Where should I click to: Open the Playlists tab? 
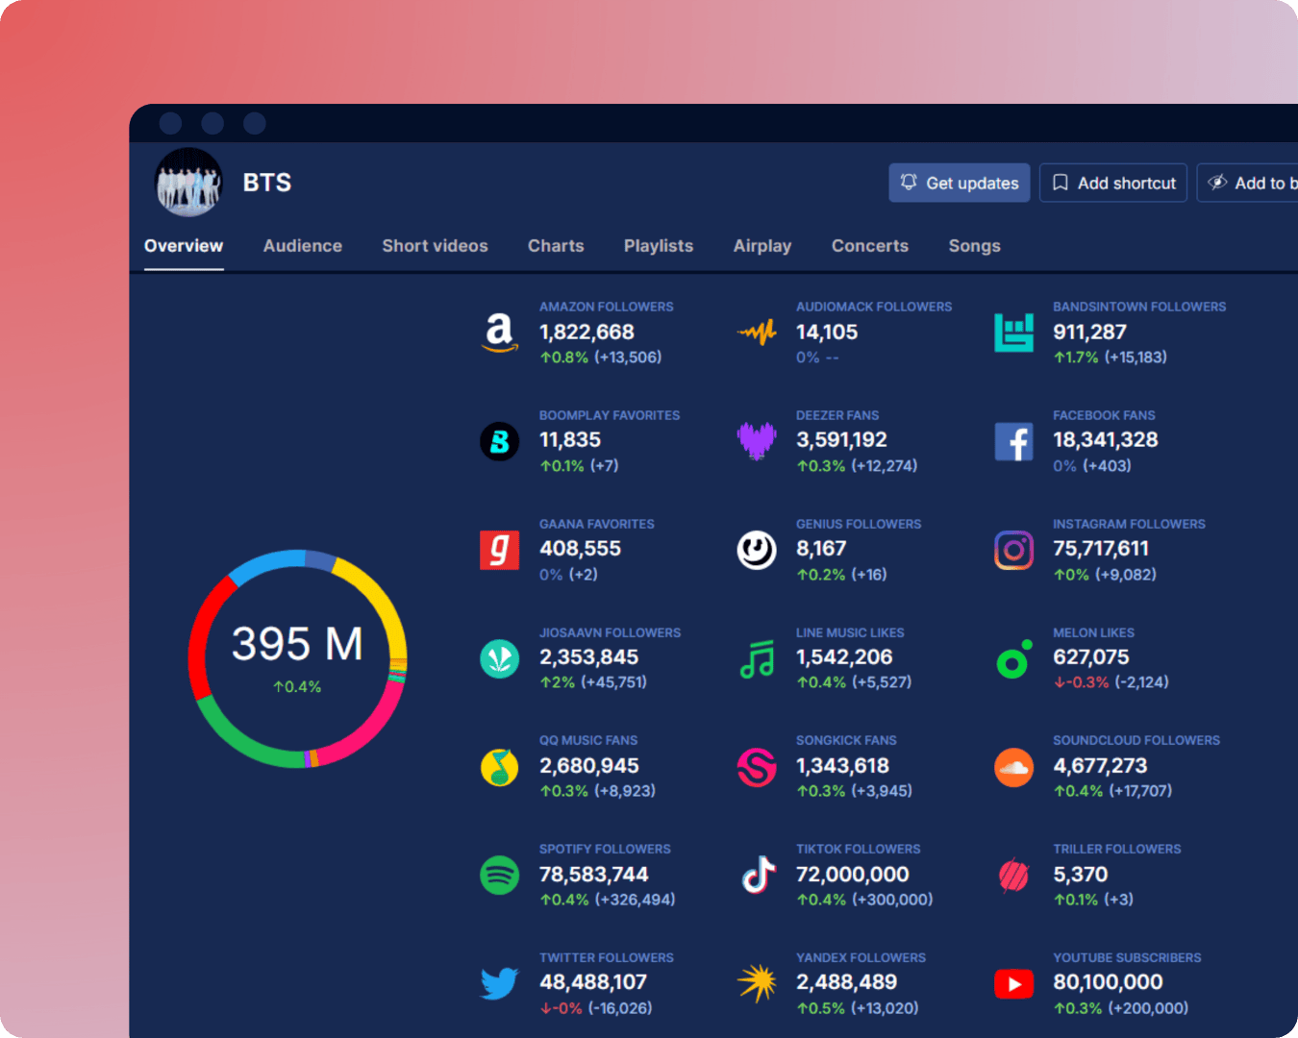click(x=658, y=246)
